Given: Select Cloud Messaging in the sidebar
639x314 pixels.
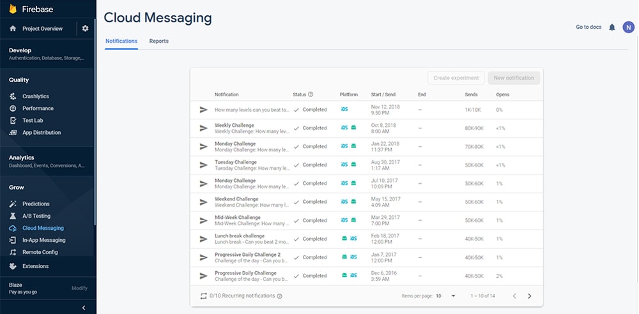Looking at the screenshot, I should click(x=43, y=228).
